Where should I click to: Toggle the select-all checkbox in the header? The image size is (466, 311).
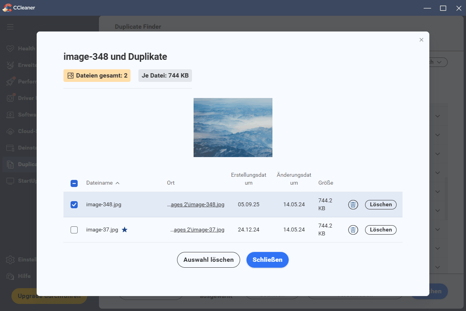tap(74, 183)
